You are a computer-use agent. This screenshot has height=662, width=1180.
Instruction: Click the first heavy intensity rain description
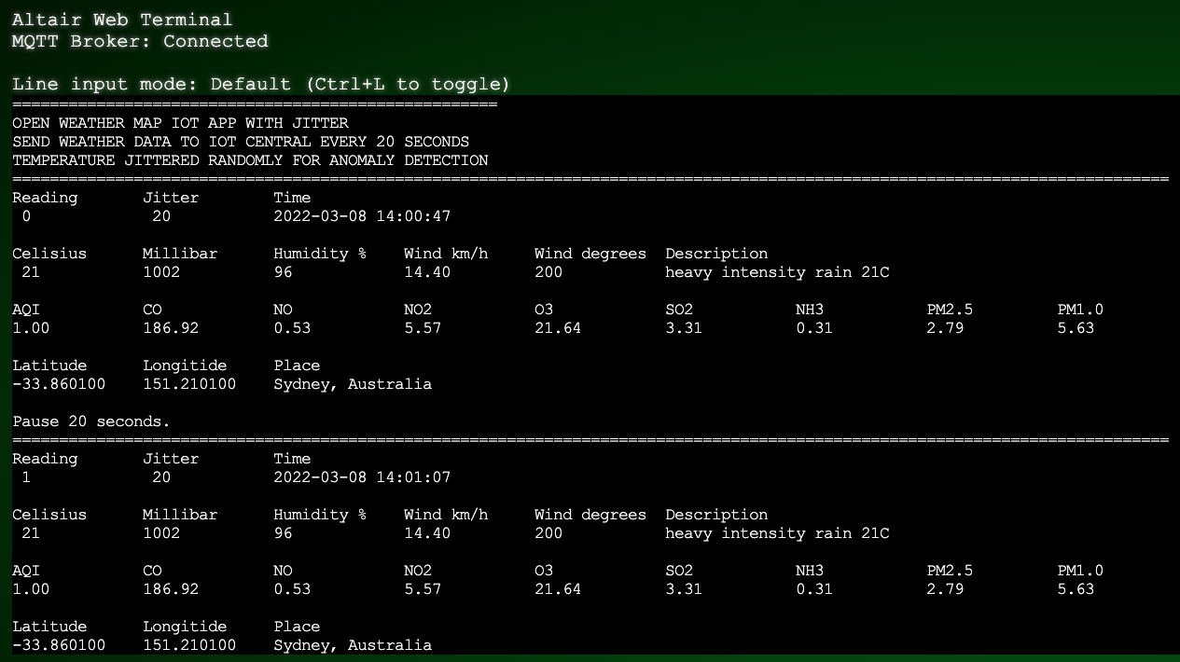(777, 272)
